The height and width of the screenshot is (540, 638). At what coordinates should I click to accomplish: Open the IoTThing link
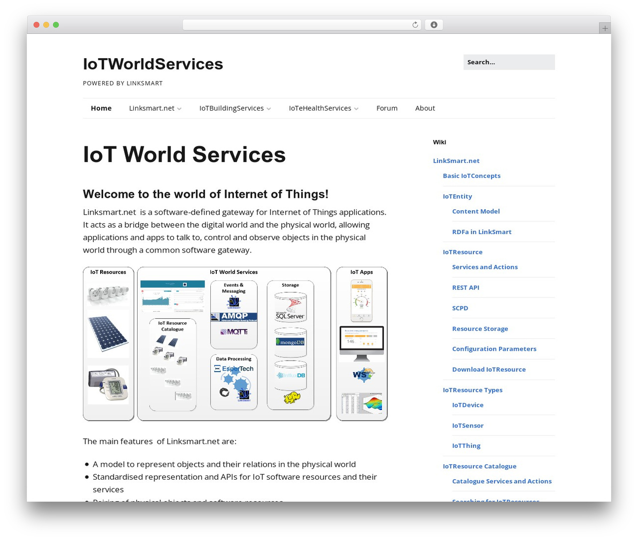click(466, 446)
